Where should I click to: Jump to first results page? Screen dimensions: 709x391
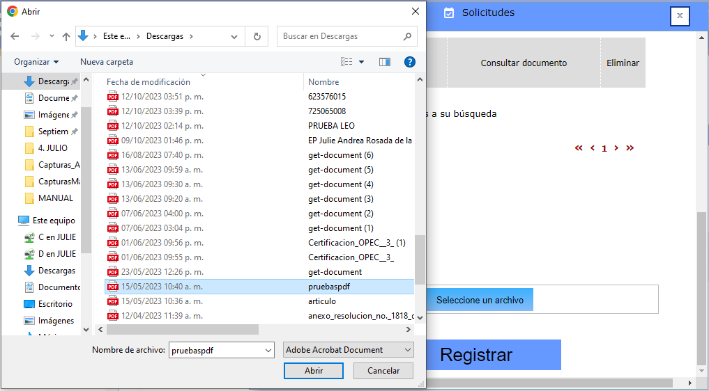coord(579,148)
